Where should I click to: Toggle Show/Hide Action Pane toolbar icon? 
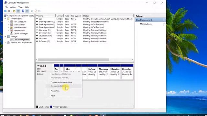point(27,11)
